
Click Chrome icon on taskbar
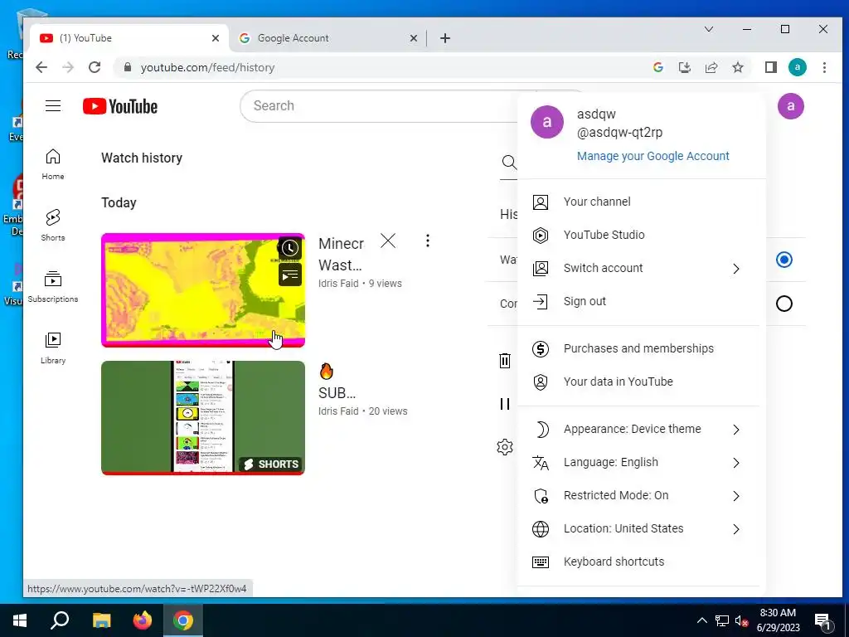click(x=183, y=620)
